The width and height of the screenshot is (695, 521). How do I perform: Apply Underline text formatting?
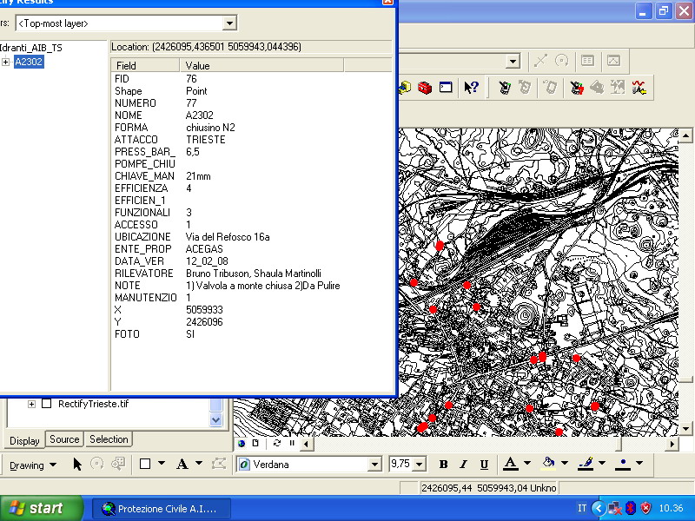pyautogui.click(x=484, y=465)
